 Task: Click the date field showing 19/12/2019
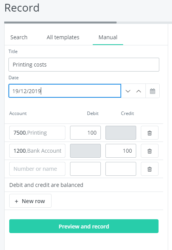65,91
